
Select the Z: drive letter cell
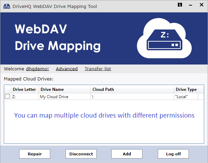point(25,97)
